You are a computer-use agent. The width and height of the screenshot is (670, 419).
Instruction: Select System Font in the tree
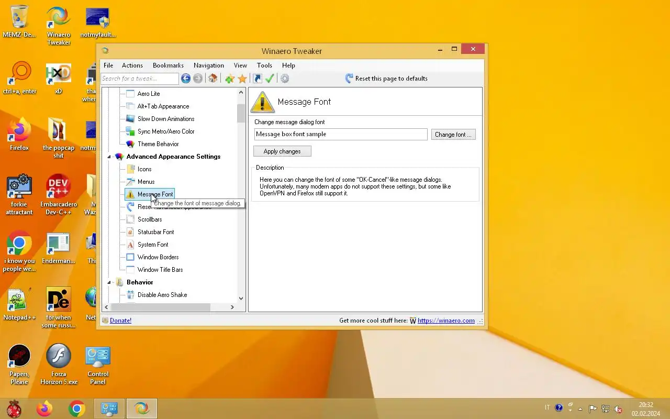point(153,245)
